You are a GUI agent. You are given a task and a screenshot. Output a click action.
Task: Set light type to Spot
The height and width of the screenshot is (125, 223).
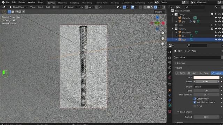click(x=204, y=73)
